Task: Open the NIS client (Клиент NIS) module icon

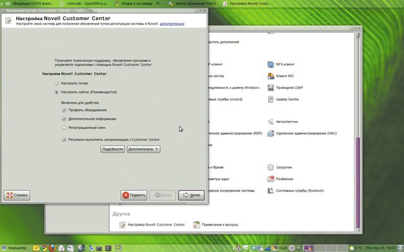Action: (271, 76)
